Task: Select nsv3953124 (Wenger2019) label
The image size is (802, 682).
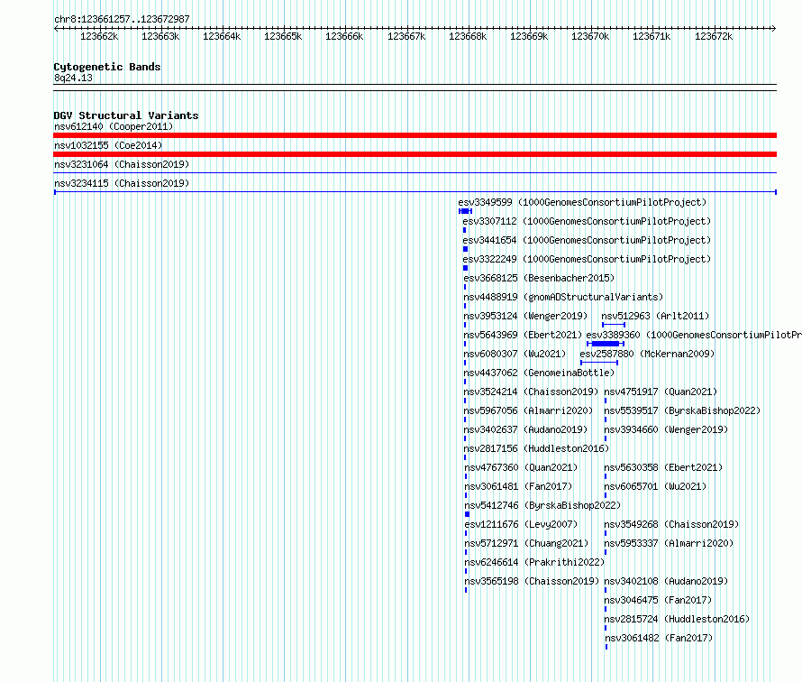Action: click(x=525, y=316)
